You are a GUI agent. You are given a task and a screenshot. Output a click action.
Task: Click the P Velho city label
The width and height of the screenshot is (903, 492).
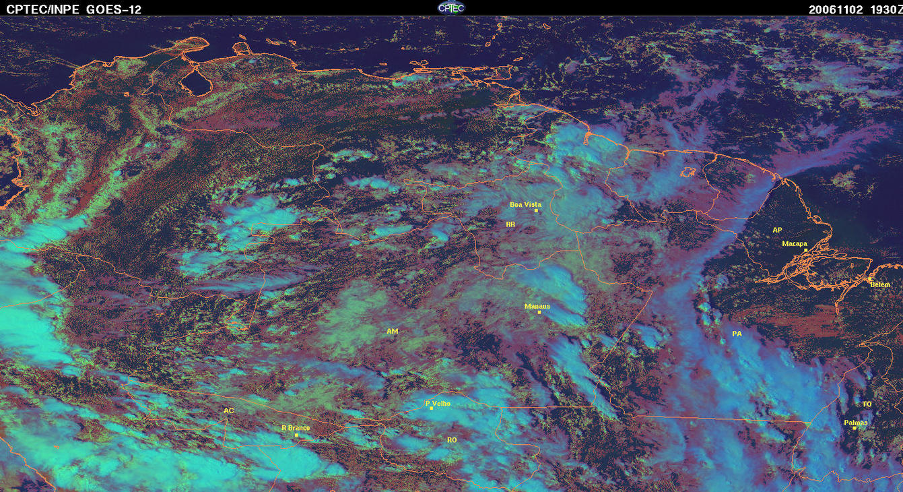(438, 403)
